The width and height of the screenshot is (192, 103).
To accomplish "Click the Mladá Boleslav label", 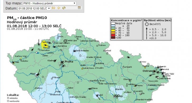I will [x=82, y=50].
